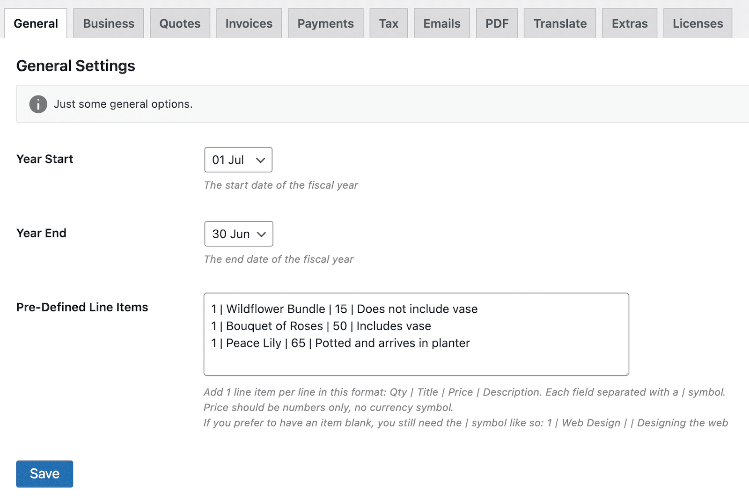Viewport: 749px width, 500px height.
Task: Select the Payments tab
Action: 326,23
